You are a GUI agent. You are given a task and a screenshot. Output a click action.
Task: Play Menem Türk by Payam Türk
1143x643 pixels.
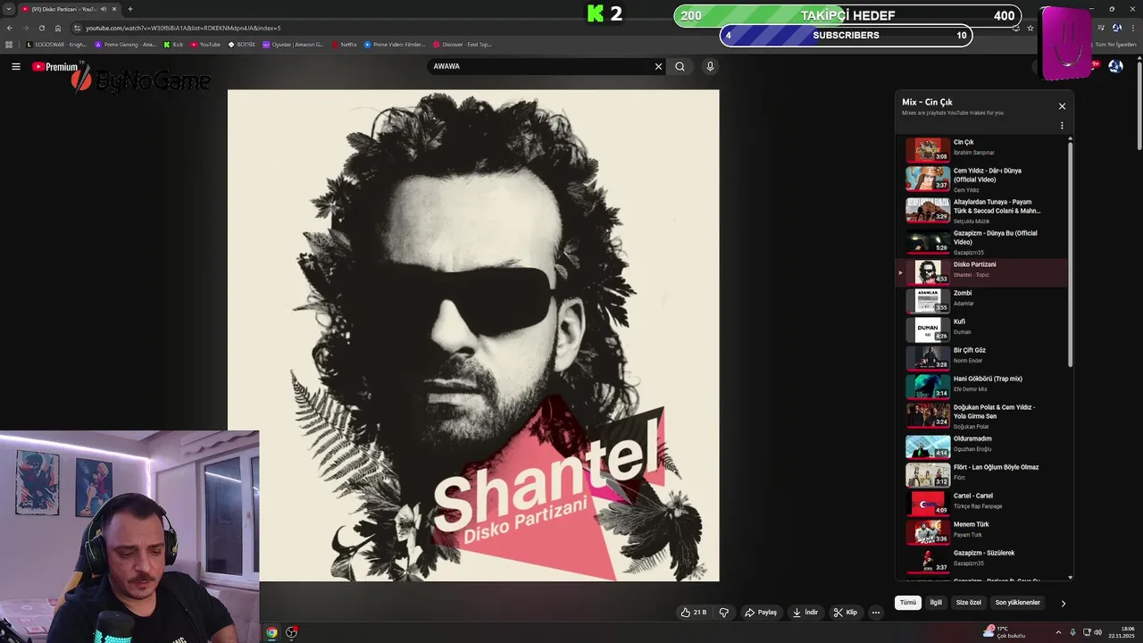coord(982,531)
